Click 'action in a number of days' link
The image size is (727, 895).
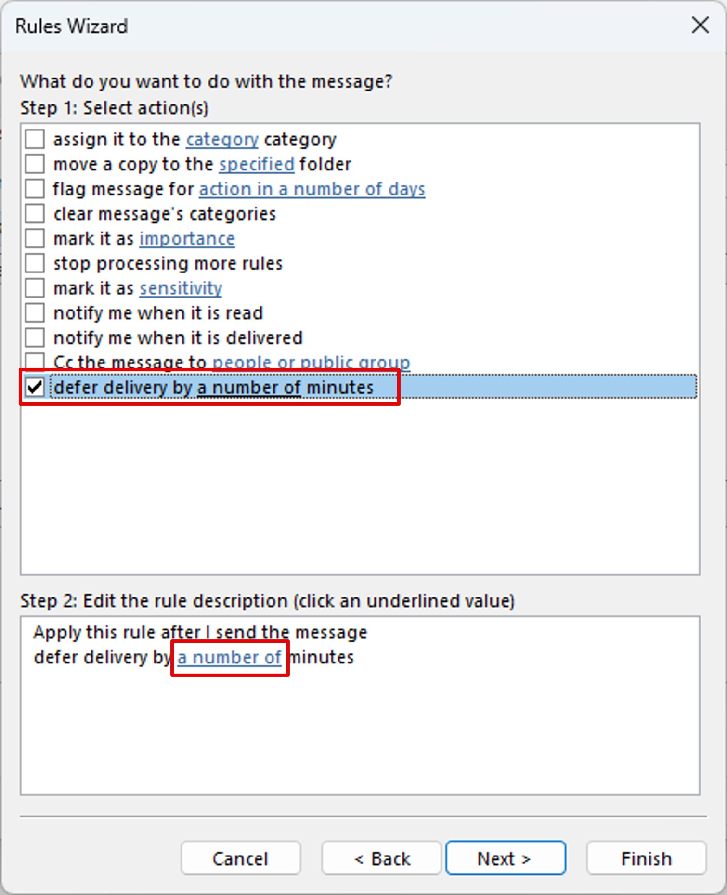[x=312, y=189]
